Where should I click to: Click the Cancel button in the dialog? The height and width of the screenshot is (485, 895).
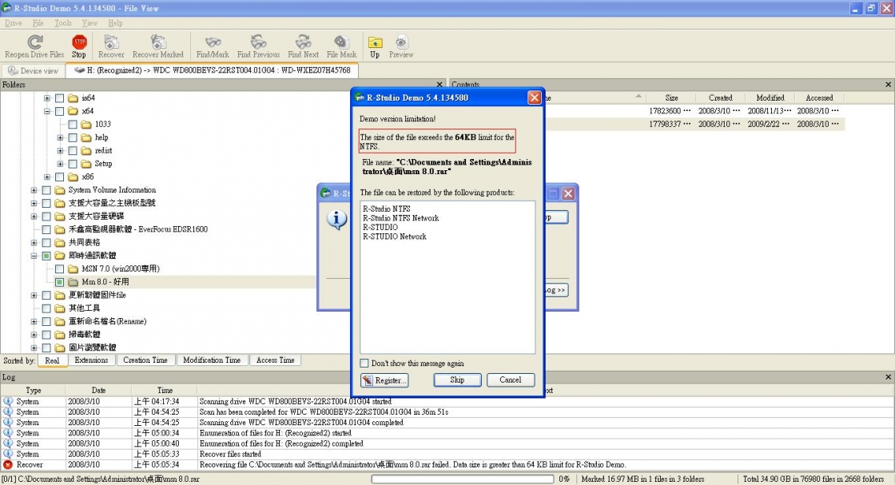coord(511,380)
